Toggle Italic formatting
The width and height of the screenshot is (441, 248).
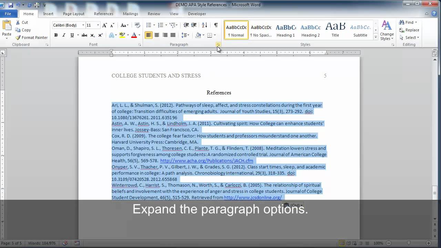pyautogui.click(x=64, y=35)
